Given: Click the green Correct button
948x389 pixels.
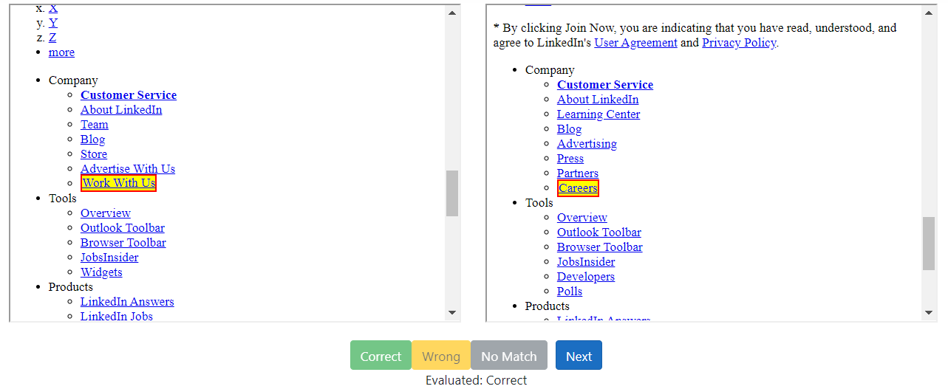Looking at the screenshot, I should pos(381,356).
